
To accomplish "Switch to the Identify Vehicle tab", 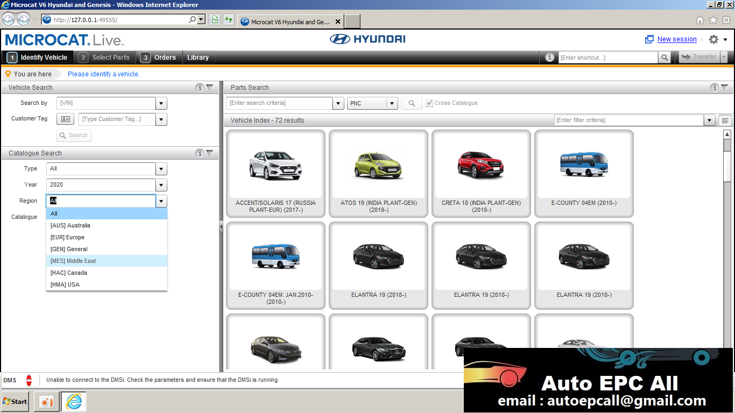I will coord(38,58).
